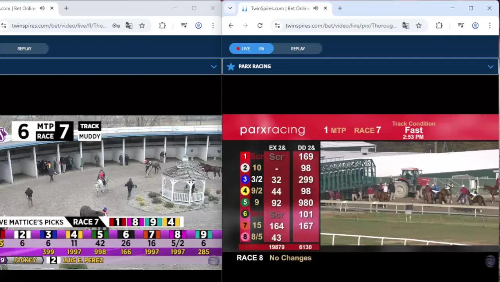Open the profile icon in the right window
This screenshot has height=282, width=500.
click(475, 25)
